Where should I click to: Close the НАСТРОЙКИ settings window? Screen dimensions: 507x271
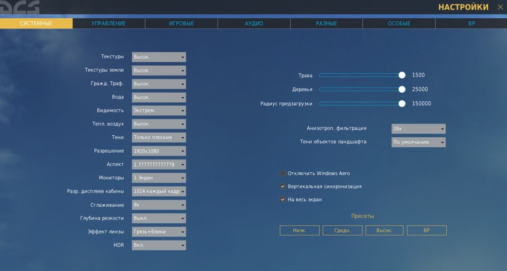tap(500, 7)
